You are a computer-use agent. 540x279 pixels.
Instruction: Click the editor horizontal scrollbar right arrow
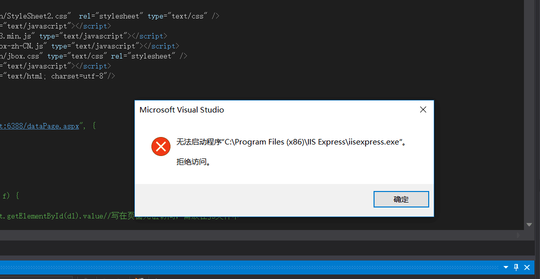[x=519, y=235]
